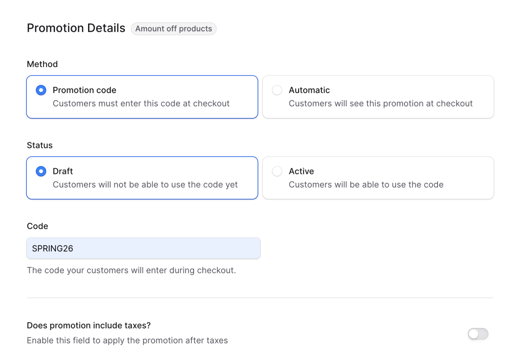
Task: Click the Enable this field to apply promotion text
Action: click(x=128, y=340)
